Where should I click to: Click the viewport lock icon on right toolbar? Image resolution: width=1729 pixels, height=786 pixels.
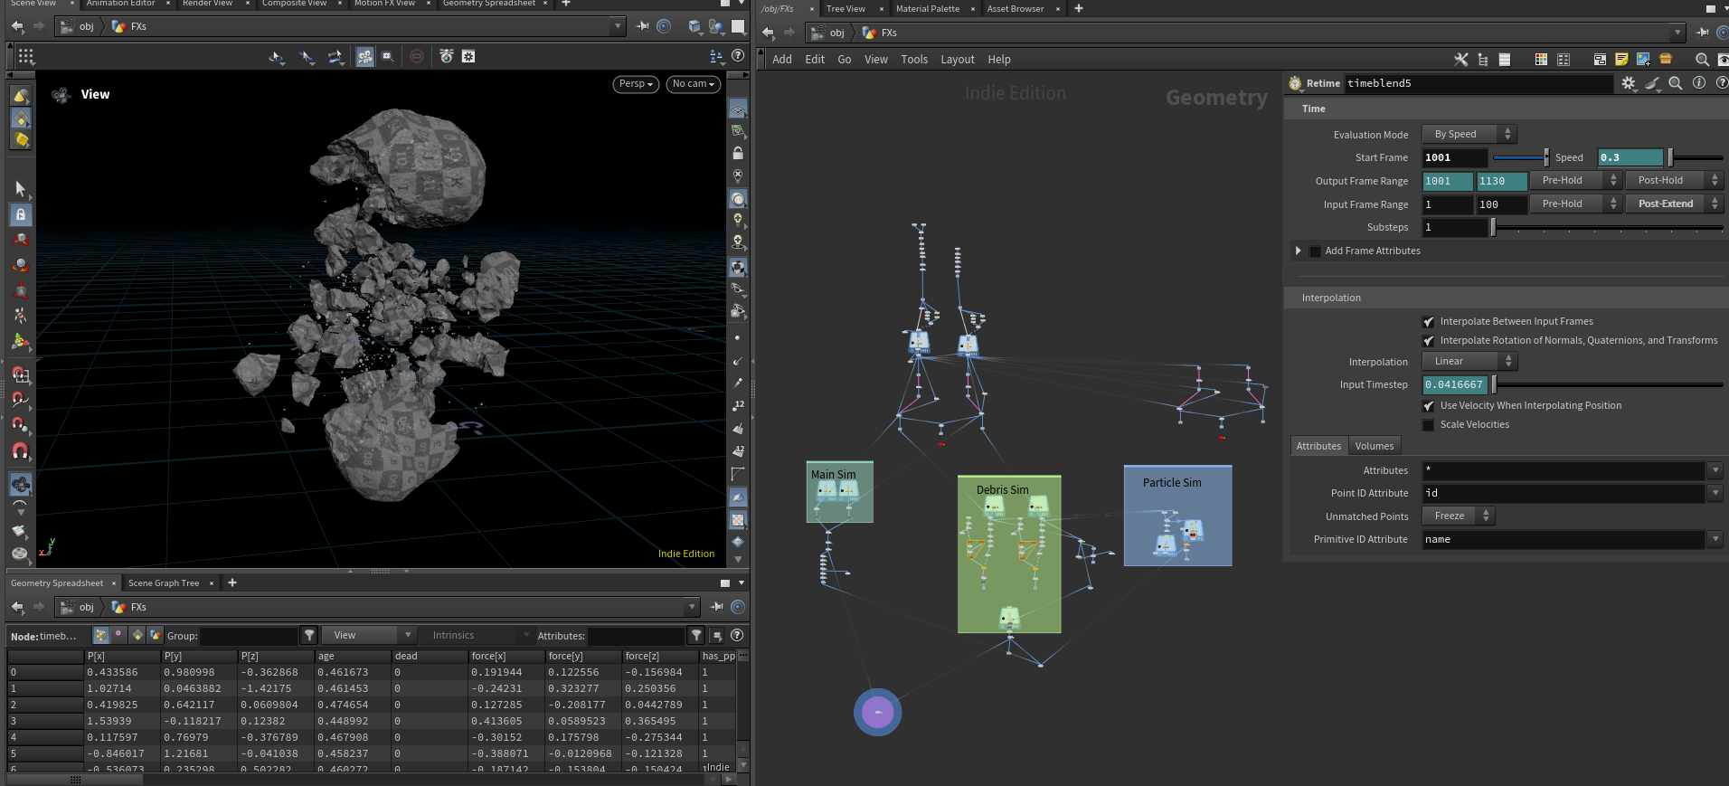(x=738, y=154)
